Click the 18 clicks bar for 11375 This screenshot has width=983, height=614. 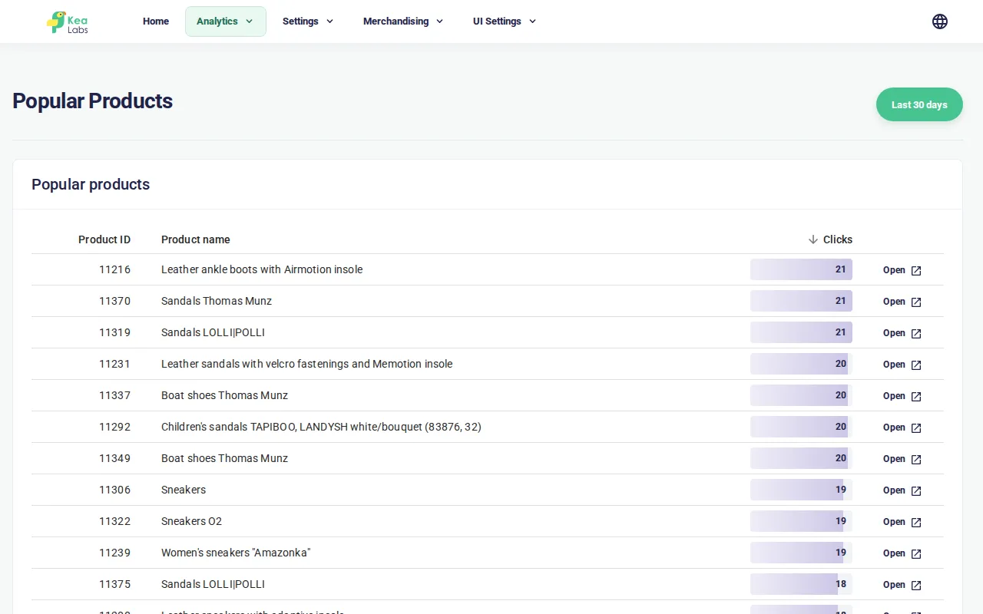801,584
